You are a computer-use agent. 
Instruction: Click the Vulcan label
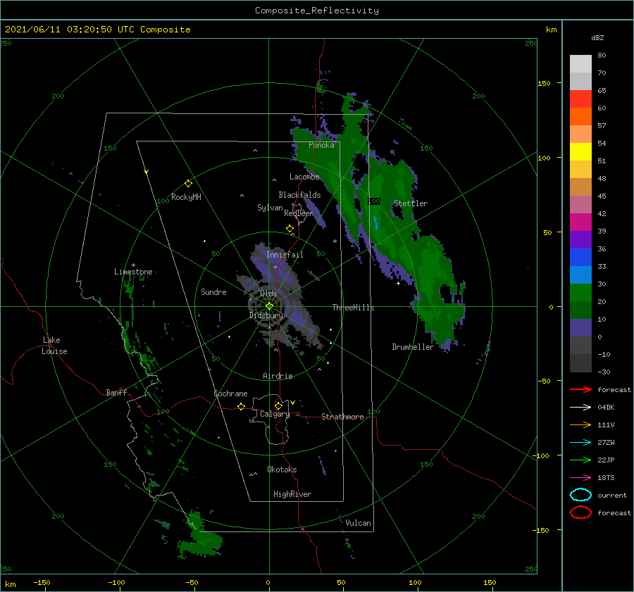coord(358,523)
